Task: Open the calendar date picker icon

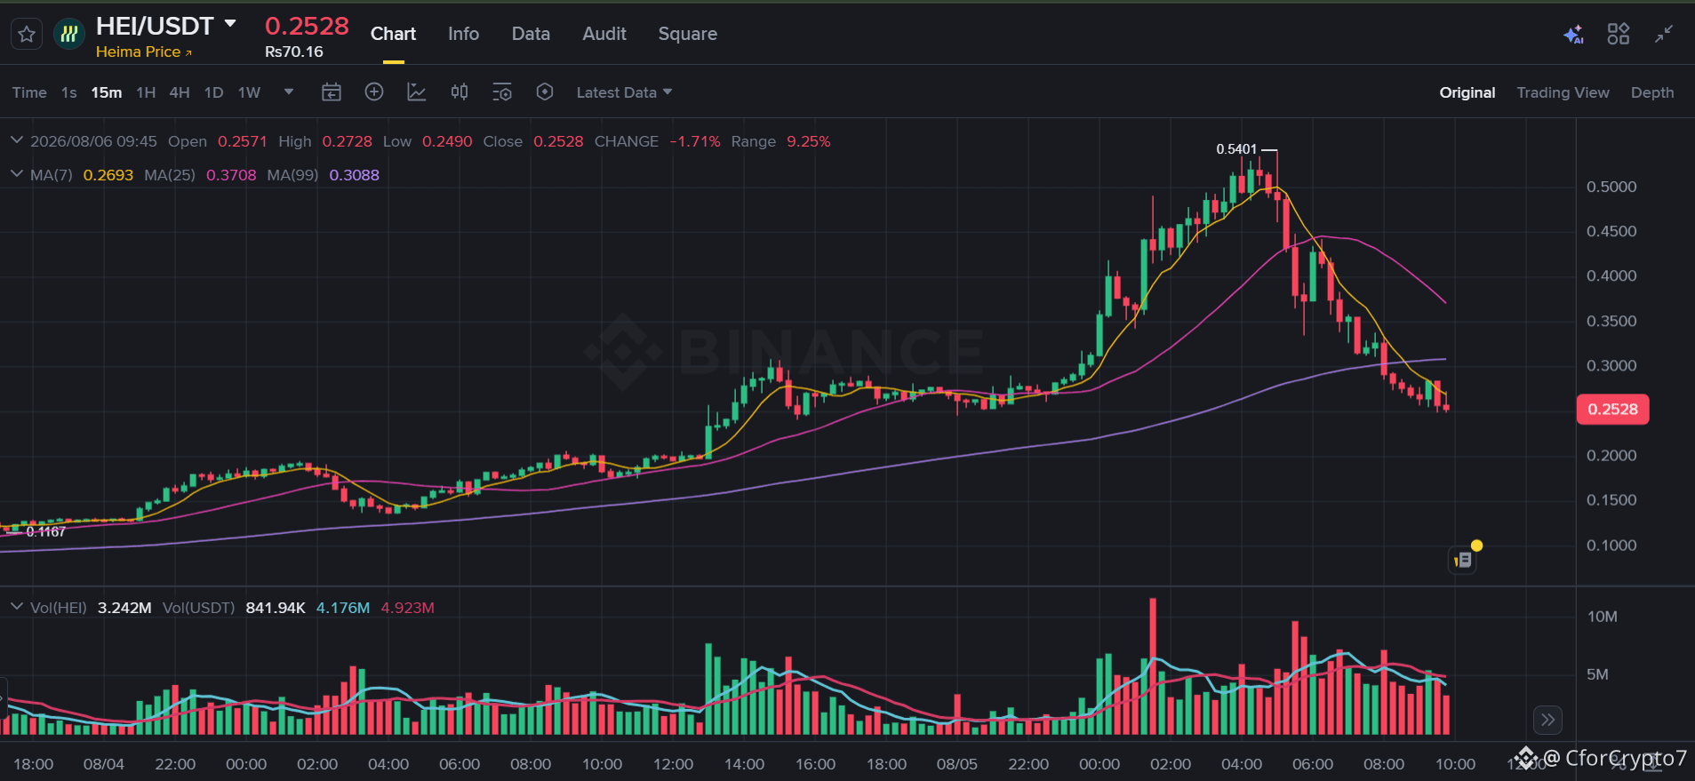Action: tap(332, 92)
